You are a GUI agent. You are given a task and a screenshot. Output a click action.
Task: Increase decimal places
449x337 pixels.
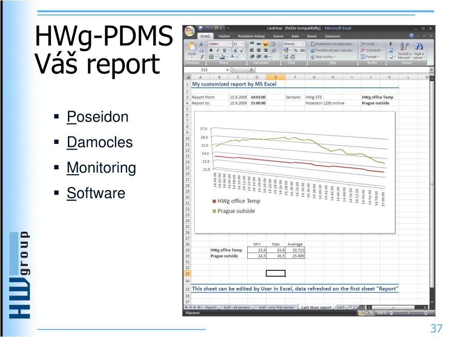(x=286, y=57)
